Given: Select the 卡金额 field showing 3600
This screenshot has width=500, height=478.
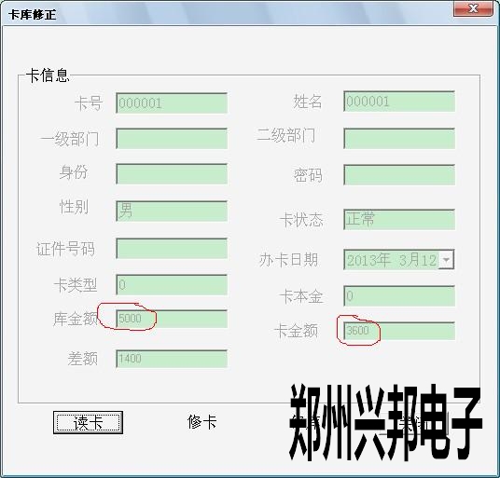Looking at the screenshot, I should (399, 331).
